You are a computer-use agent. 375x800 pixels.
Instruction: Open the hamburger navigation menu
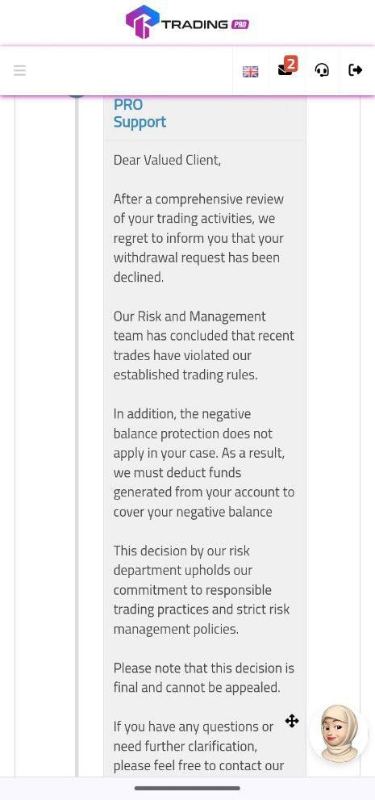coord(19,70)
